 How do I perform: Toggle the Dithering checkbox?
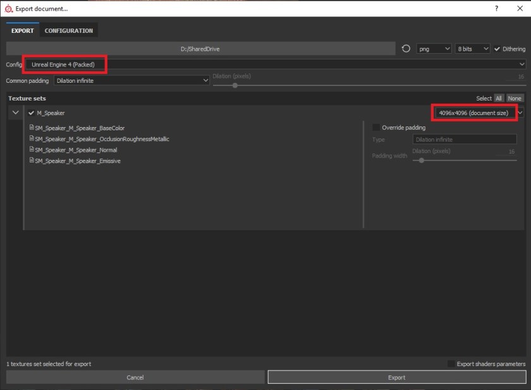pyautogui.click(x=497, y=49)
